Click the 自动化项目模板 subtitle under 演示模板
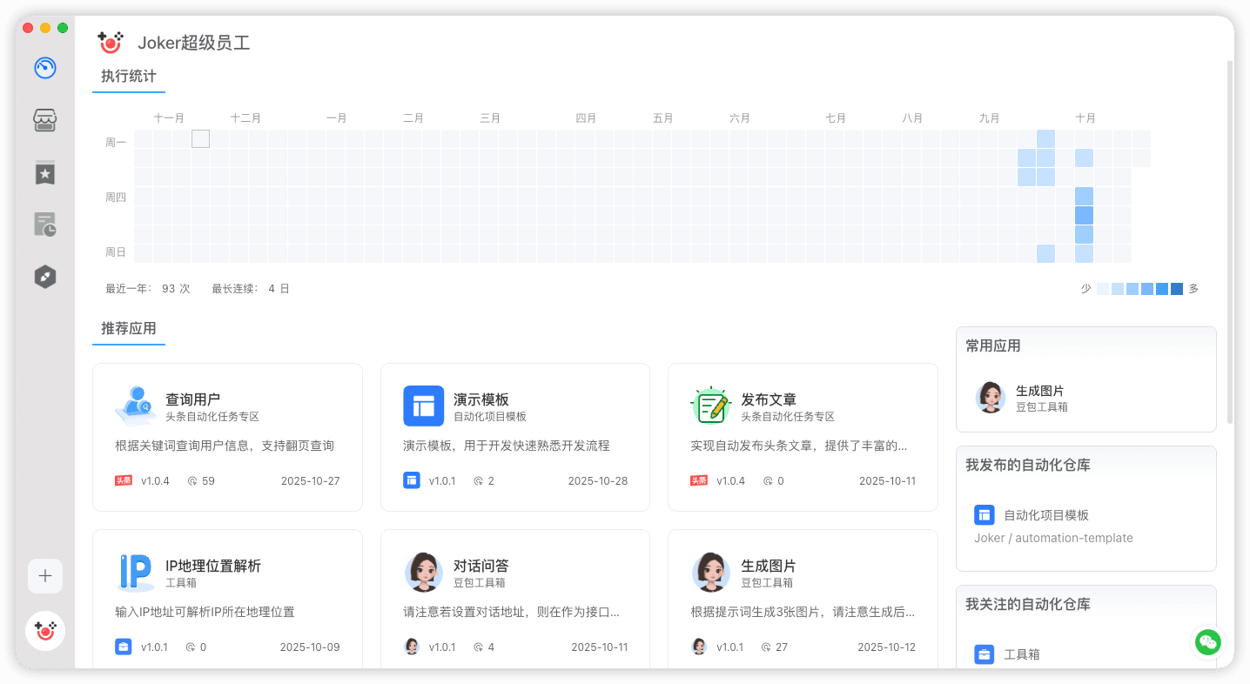Viewport: 1250px width, 684px height. coord(490,417)
